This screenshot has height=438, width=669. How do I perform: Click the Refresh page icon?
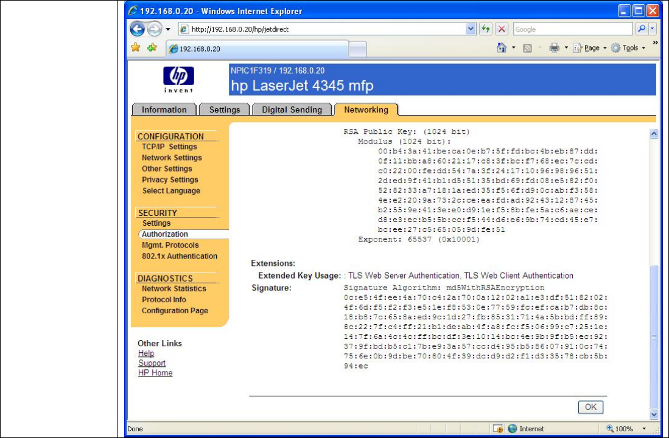tap(486, 29)
